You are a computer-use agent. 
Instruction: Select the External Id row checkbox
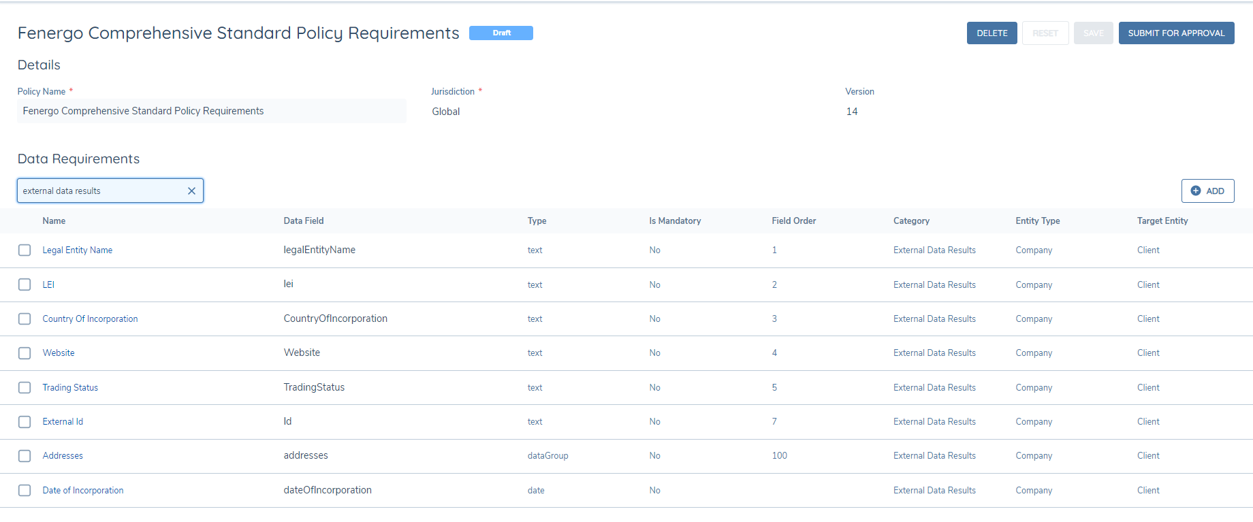(x=25, y=422)
